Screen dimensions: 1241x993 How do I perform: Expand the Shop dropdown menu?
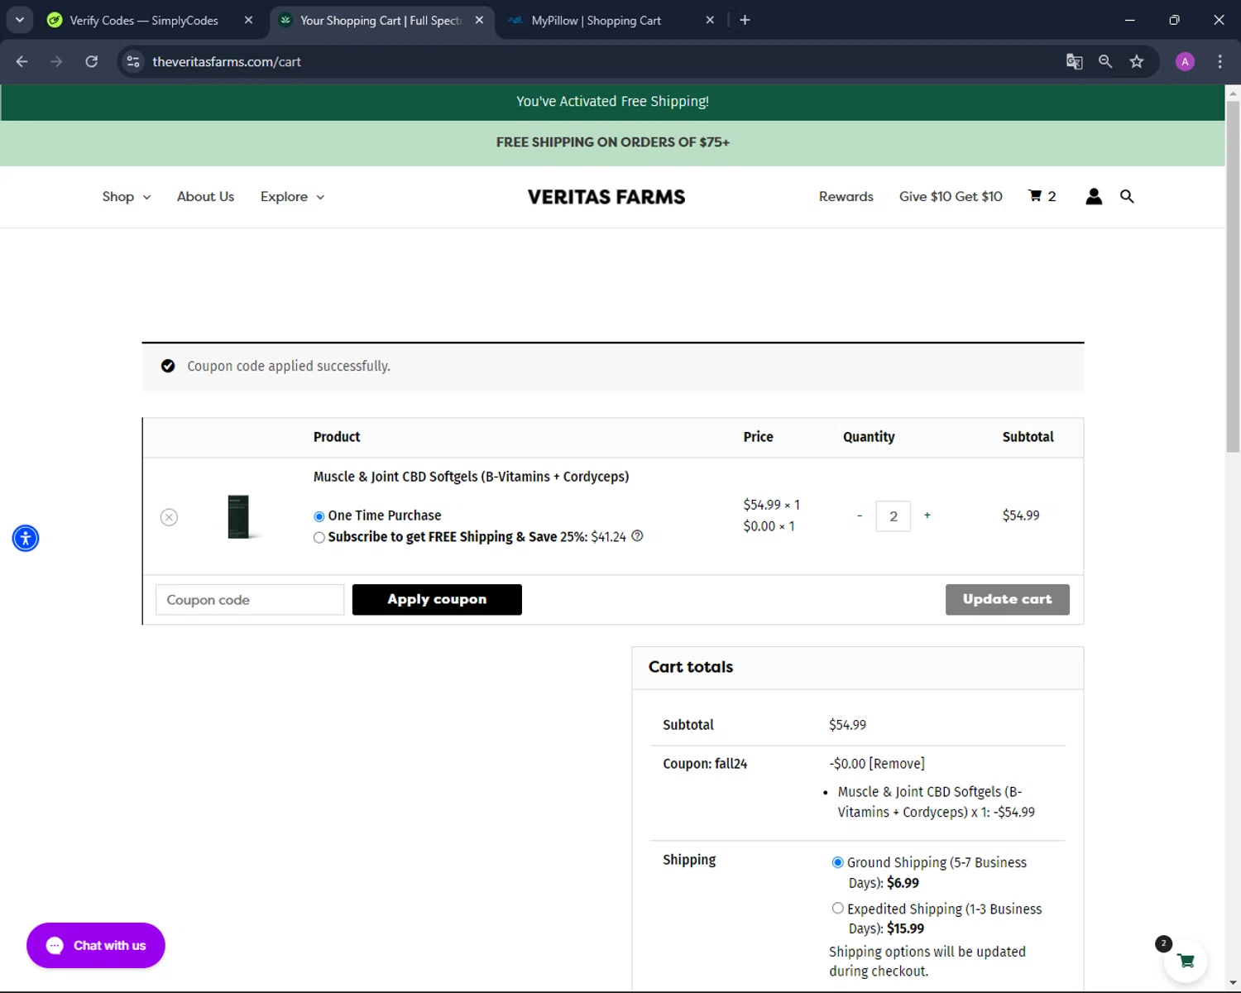126,197
